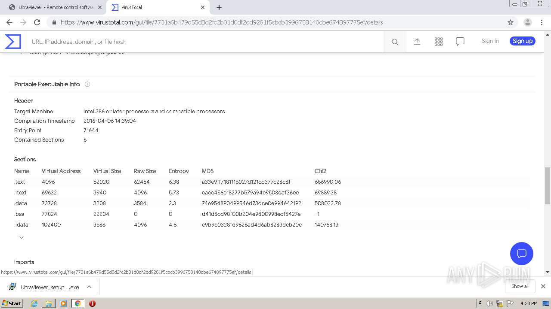Open the comments speech bubble icon
The image size is (551, 309).
[x=460, y=42]
